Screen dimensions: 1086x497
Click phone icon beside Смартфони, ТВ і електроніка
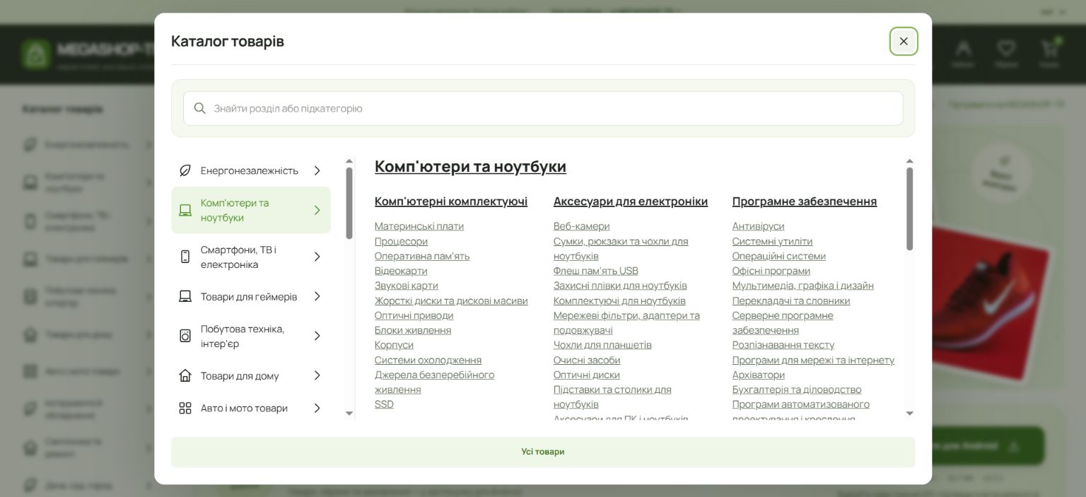click(x=185, y=257)
